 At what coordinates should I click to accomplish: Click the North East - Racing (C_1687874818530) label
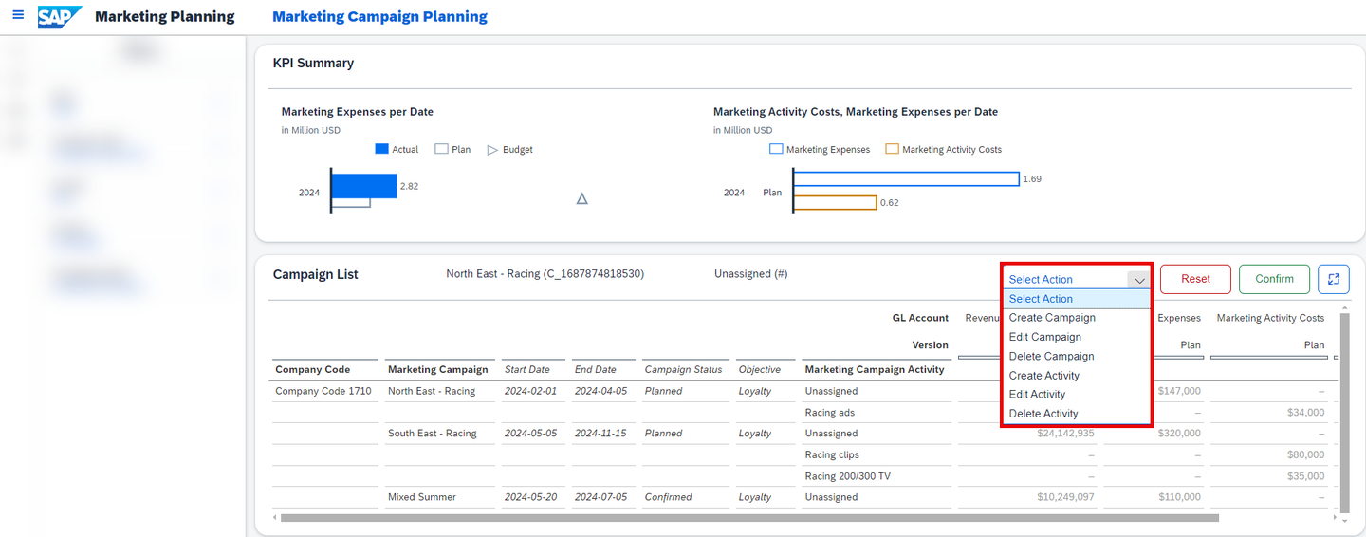[x=545, y=274]
